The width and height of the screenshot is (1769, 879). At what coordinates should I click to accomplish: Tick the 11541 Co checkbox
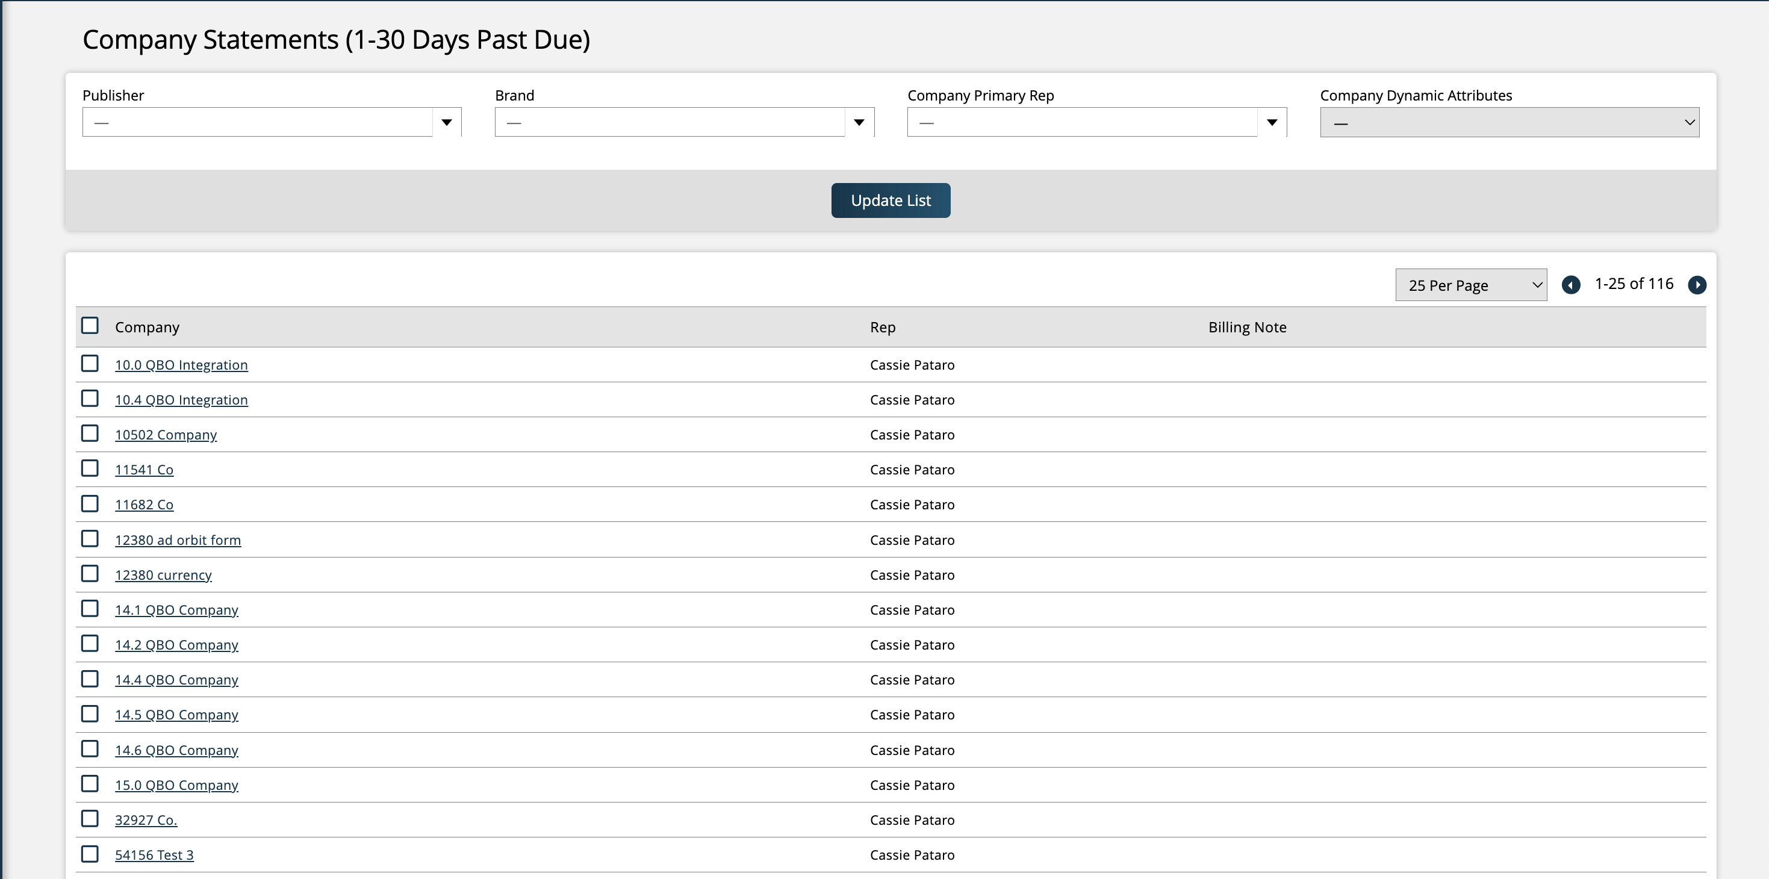(90, 468)
